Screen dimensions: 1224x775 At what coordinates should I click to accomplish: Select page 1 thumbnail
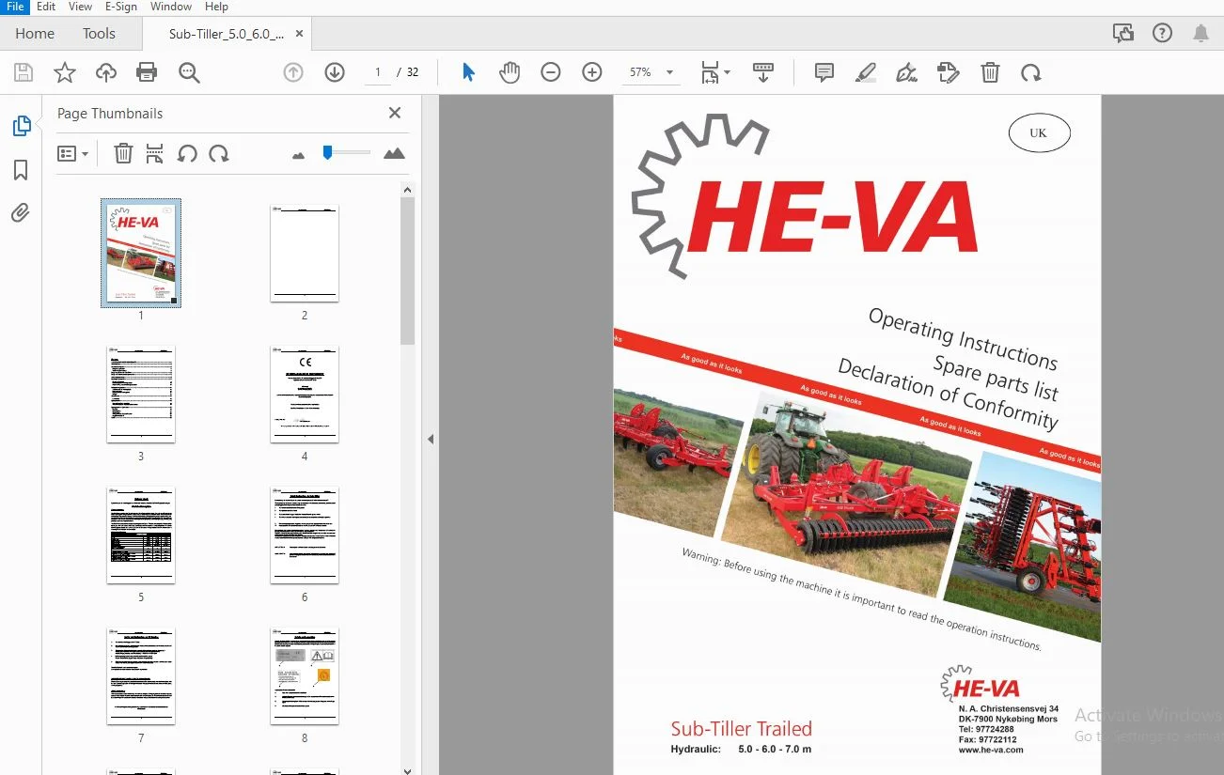pyautogui.click(x=141, y=253)
